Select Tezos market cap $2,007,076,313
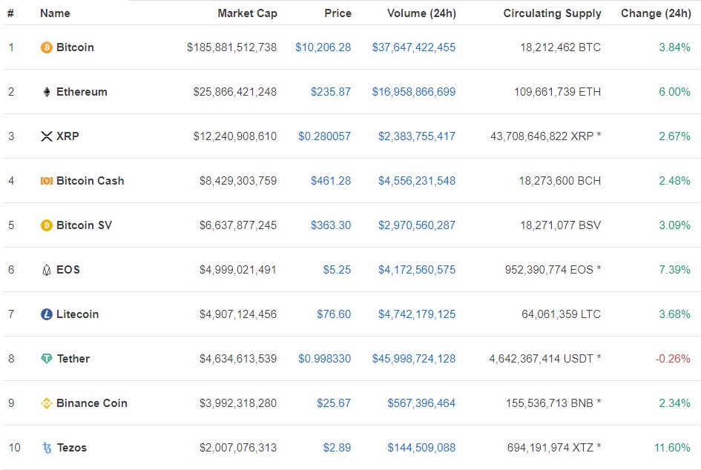The image size is (701, 470). (x=238, y=448)
